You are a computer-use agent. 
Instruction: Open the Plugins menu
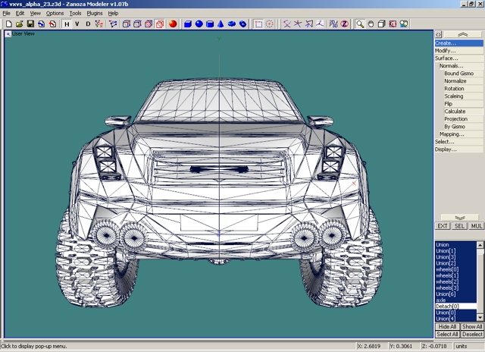[95, 13]
